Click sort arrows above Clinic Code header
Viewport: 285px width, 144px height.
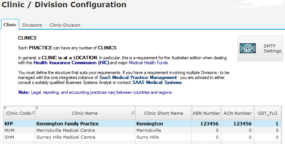coord(5,108)
